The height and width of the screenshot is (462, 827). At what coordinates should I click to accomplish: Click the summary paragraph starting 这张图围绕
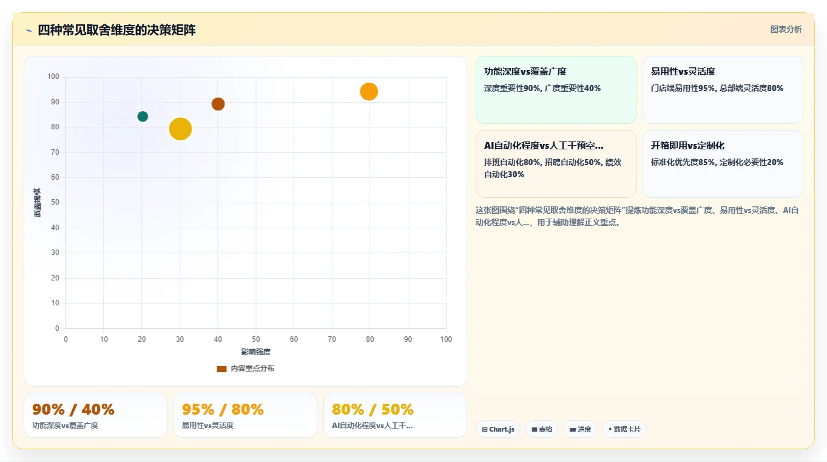tap(637, 216)
